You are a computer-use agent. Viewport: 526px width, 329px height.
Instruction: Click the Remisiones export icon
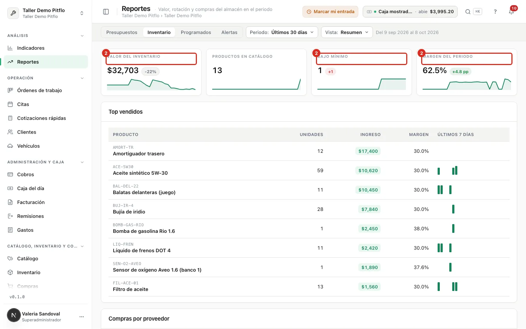coord(10,216)
